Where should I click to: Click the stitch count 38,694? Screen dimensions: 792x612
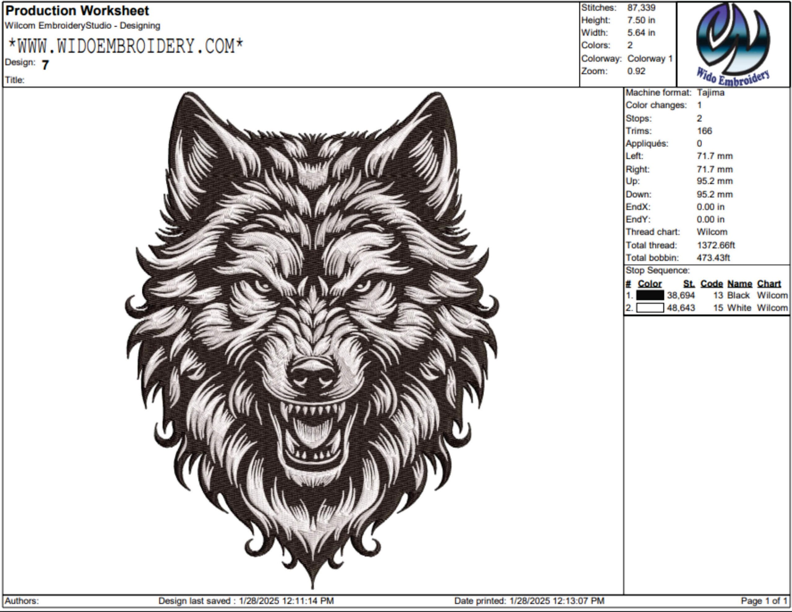tap(681, 296)
